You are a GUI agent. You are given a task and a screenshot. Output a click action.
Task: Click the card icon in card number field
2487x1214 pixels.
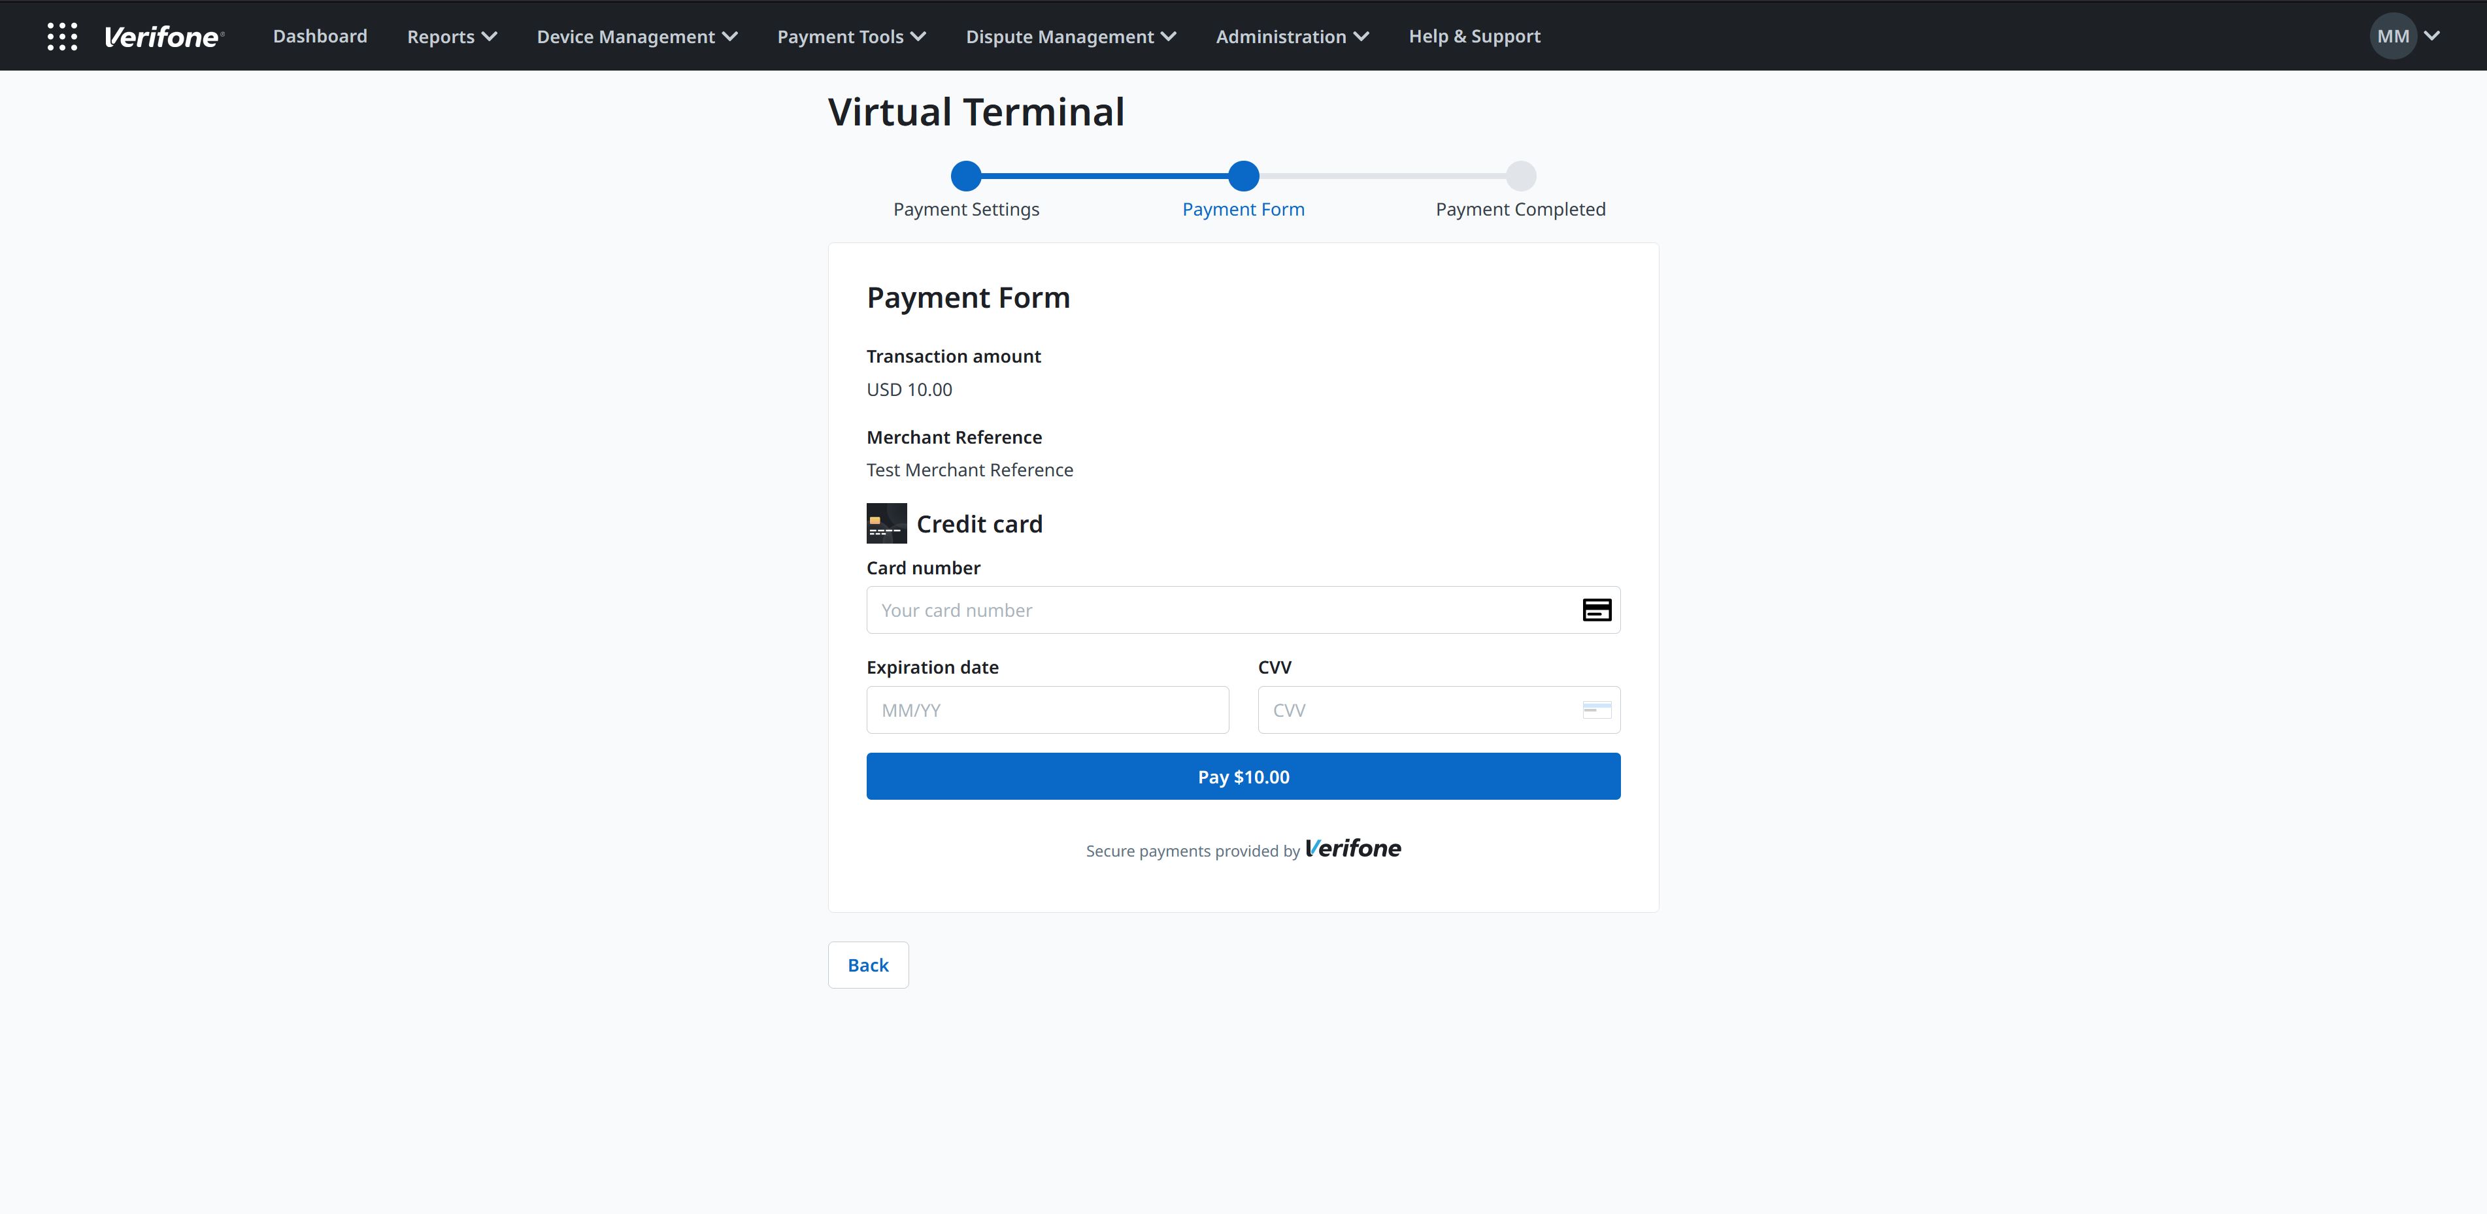(x=1596, y=610)
